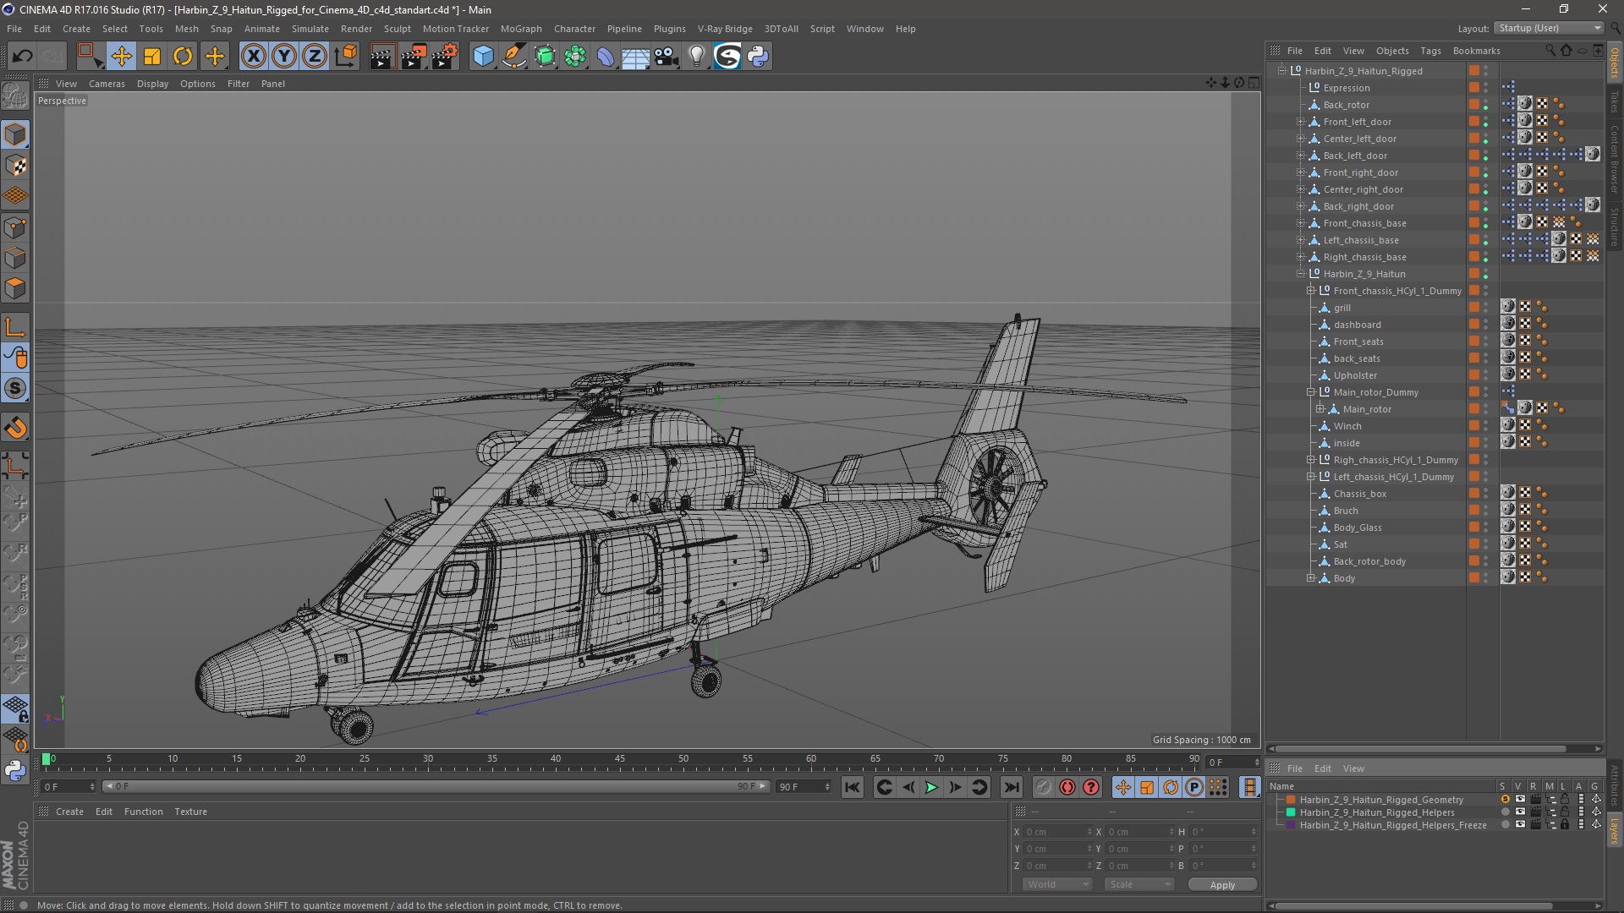
Task: Open Edit Render Settings icon
Action: pyautogui.click(x=444, y=57)
